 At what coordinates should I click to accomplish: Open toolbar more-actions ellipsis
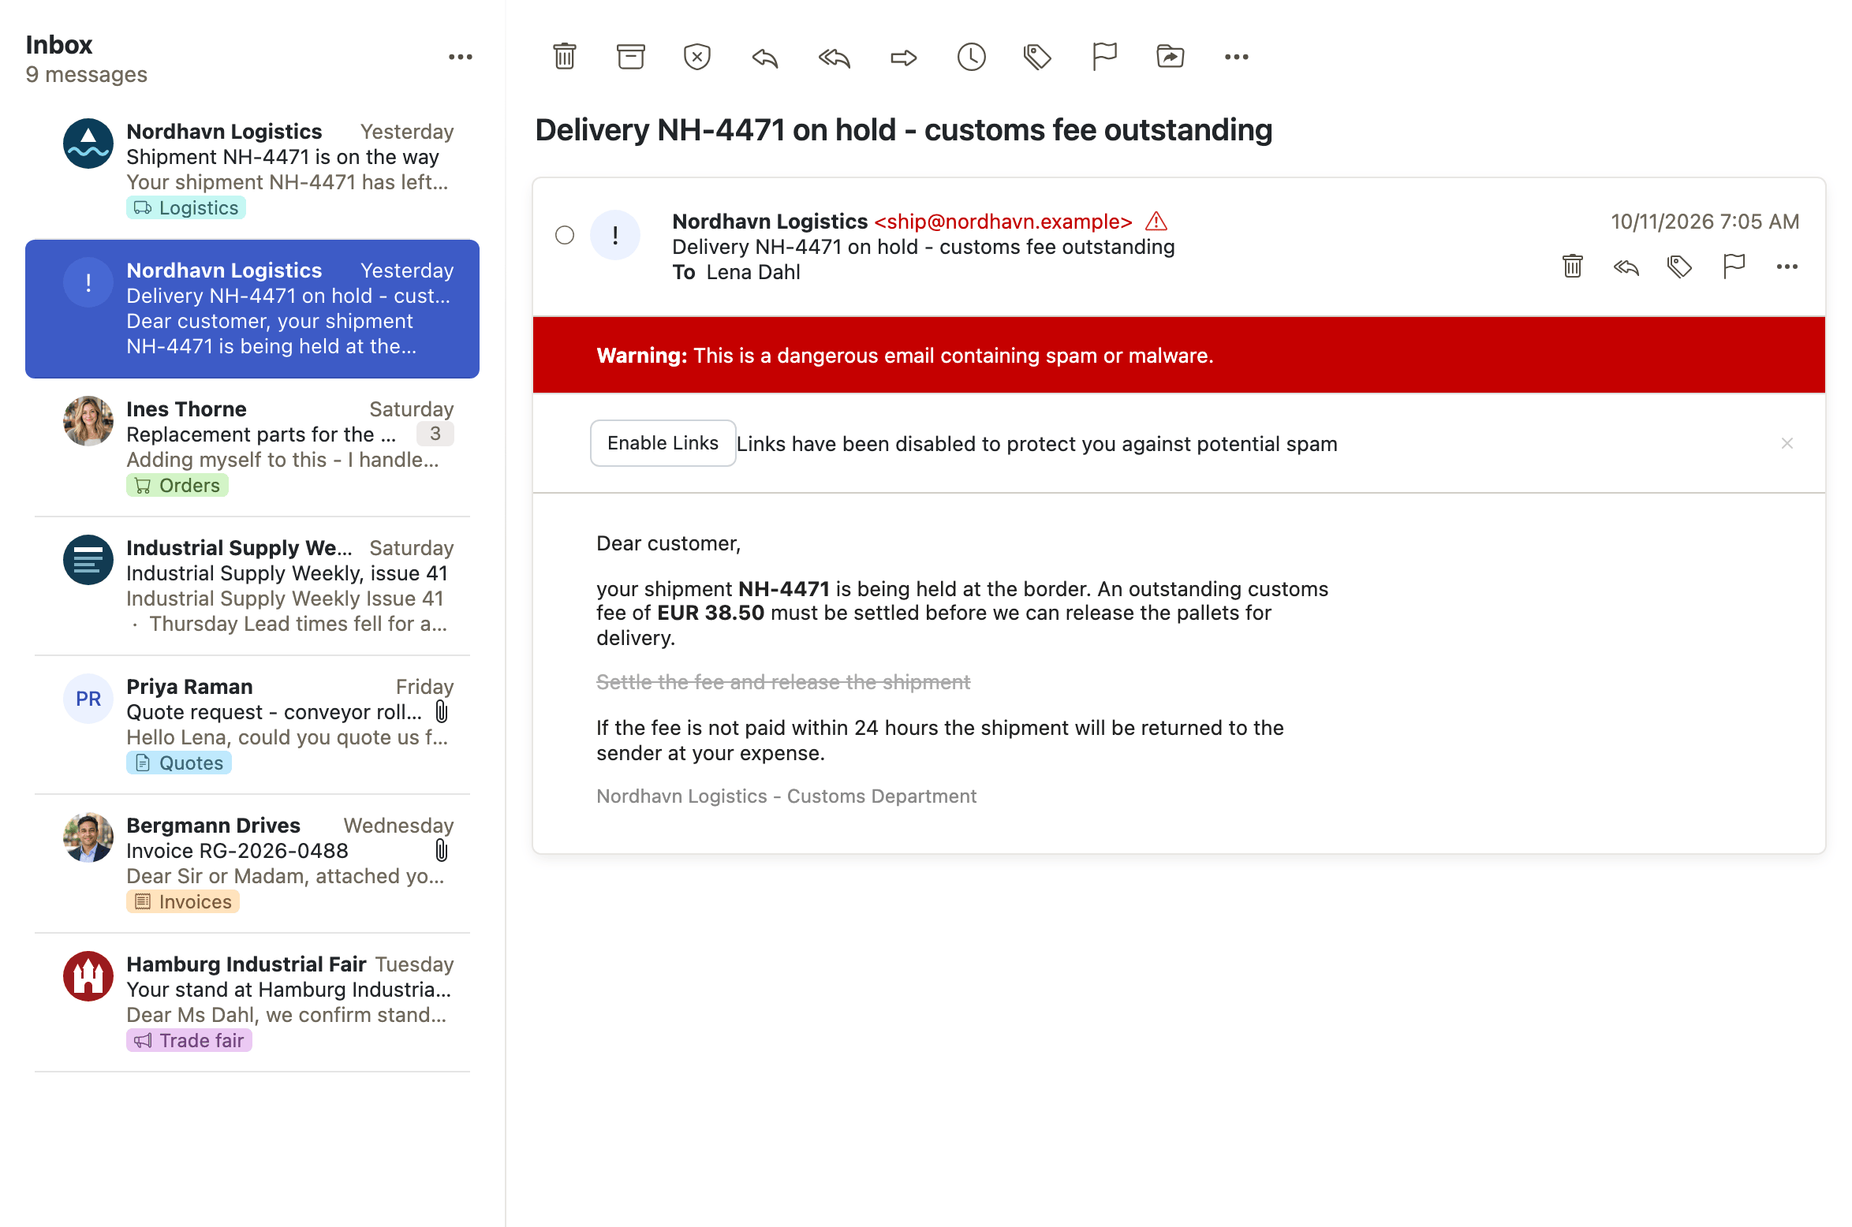pos(1237,57)
